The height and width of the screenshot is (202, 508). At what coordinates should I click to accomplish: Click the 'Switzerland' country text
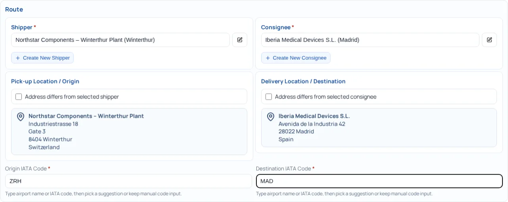pos(44,147)
